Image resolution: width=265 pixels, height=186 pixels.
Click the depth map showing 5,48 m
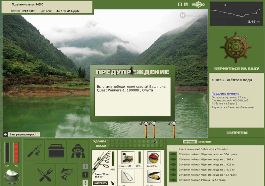pyautogui.click(x=236, y=14)
